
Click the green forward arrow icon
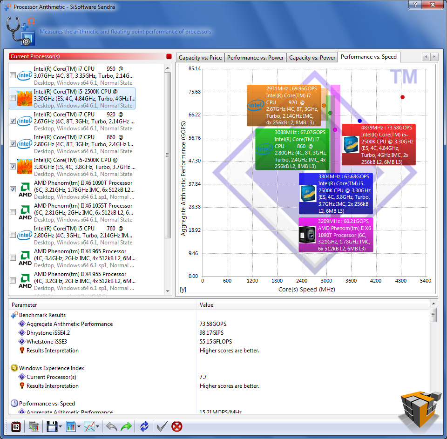coord(126,426)
